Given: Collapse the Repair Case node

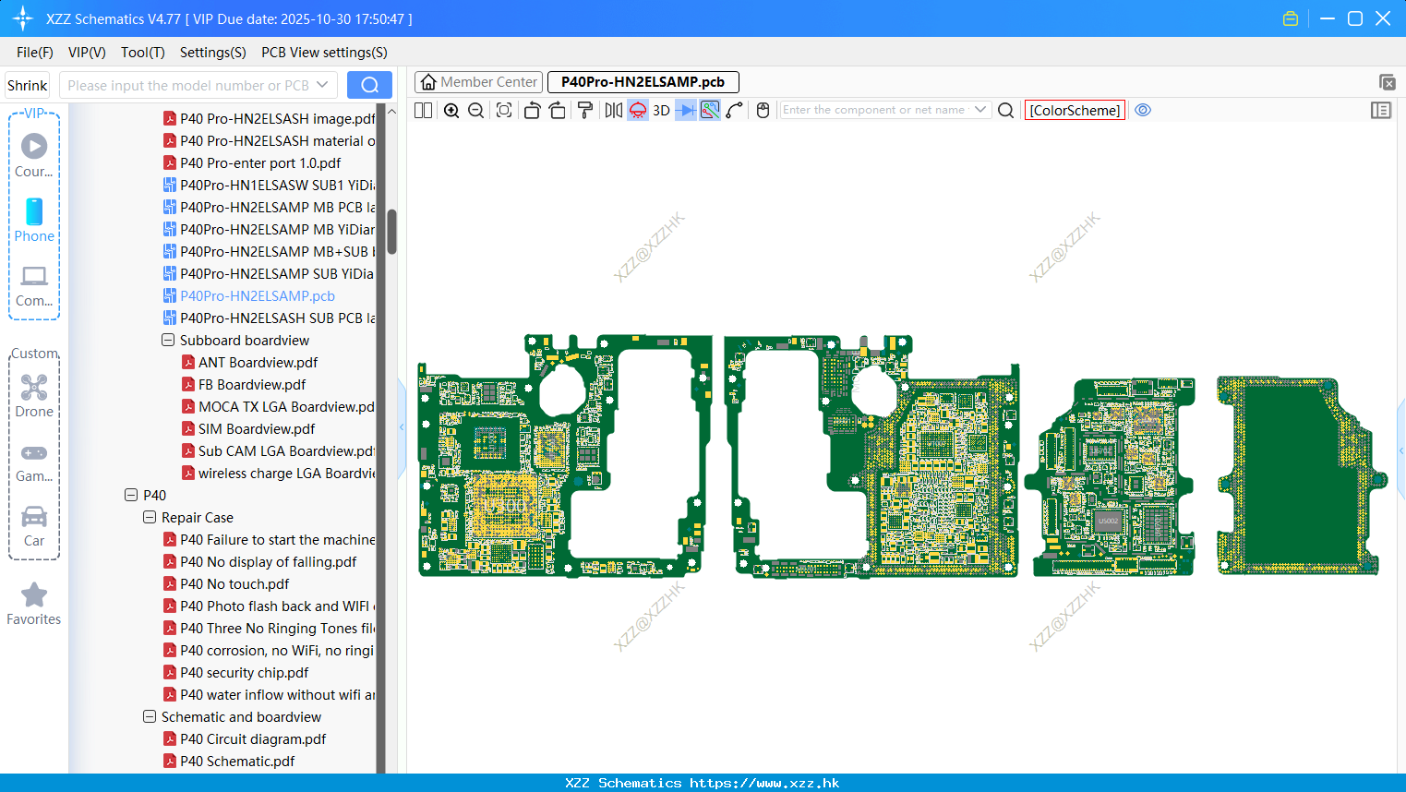Looking at the screenshot, I should (x=150, y=517).
